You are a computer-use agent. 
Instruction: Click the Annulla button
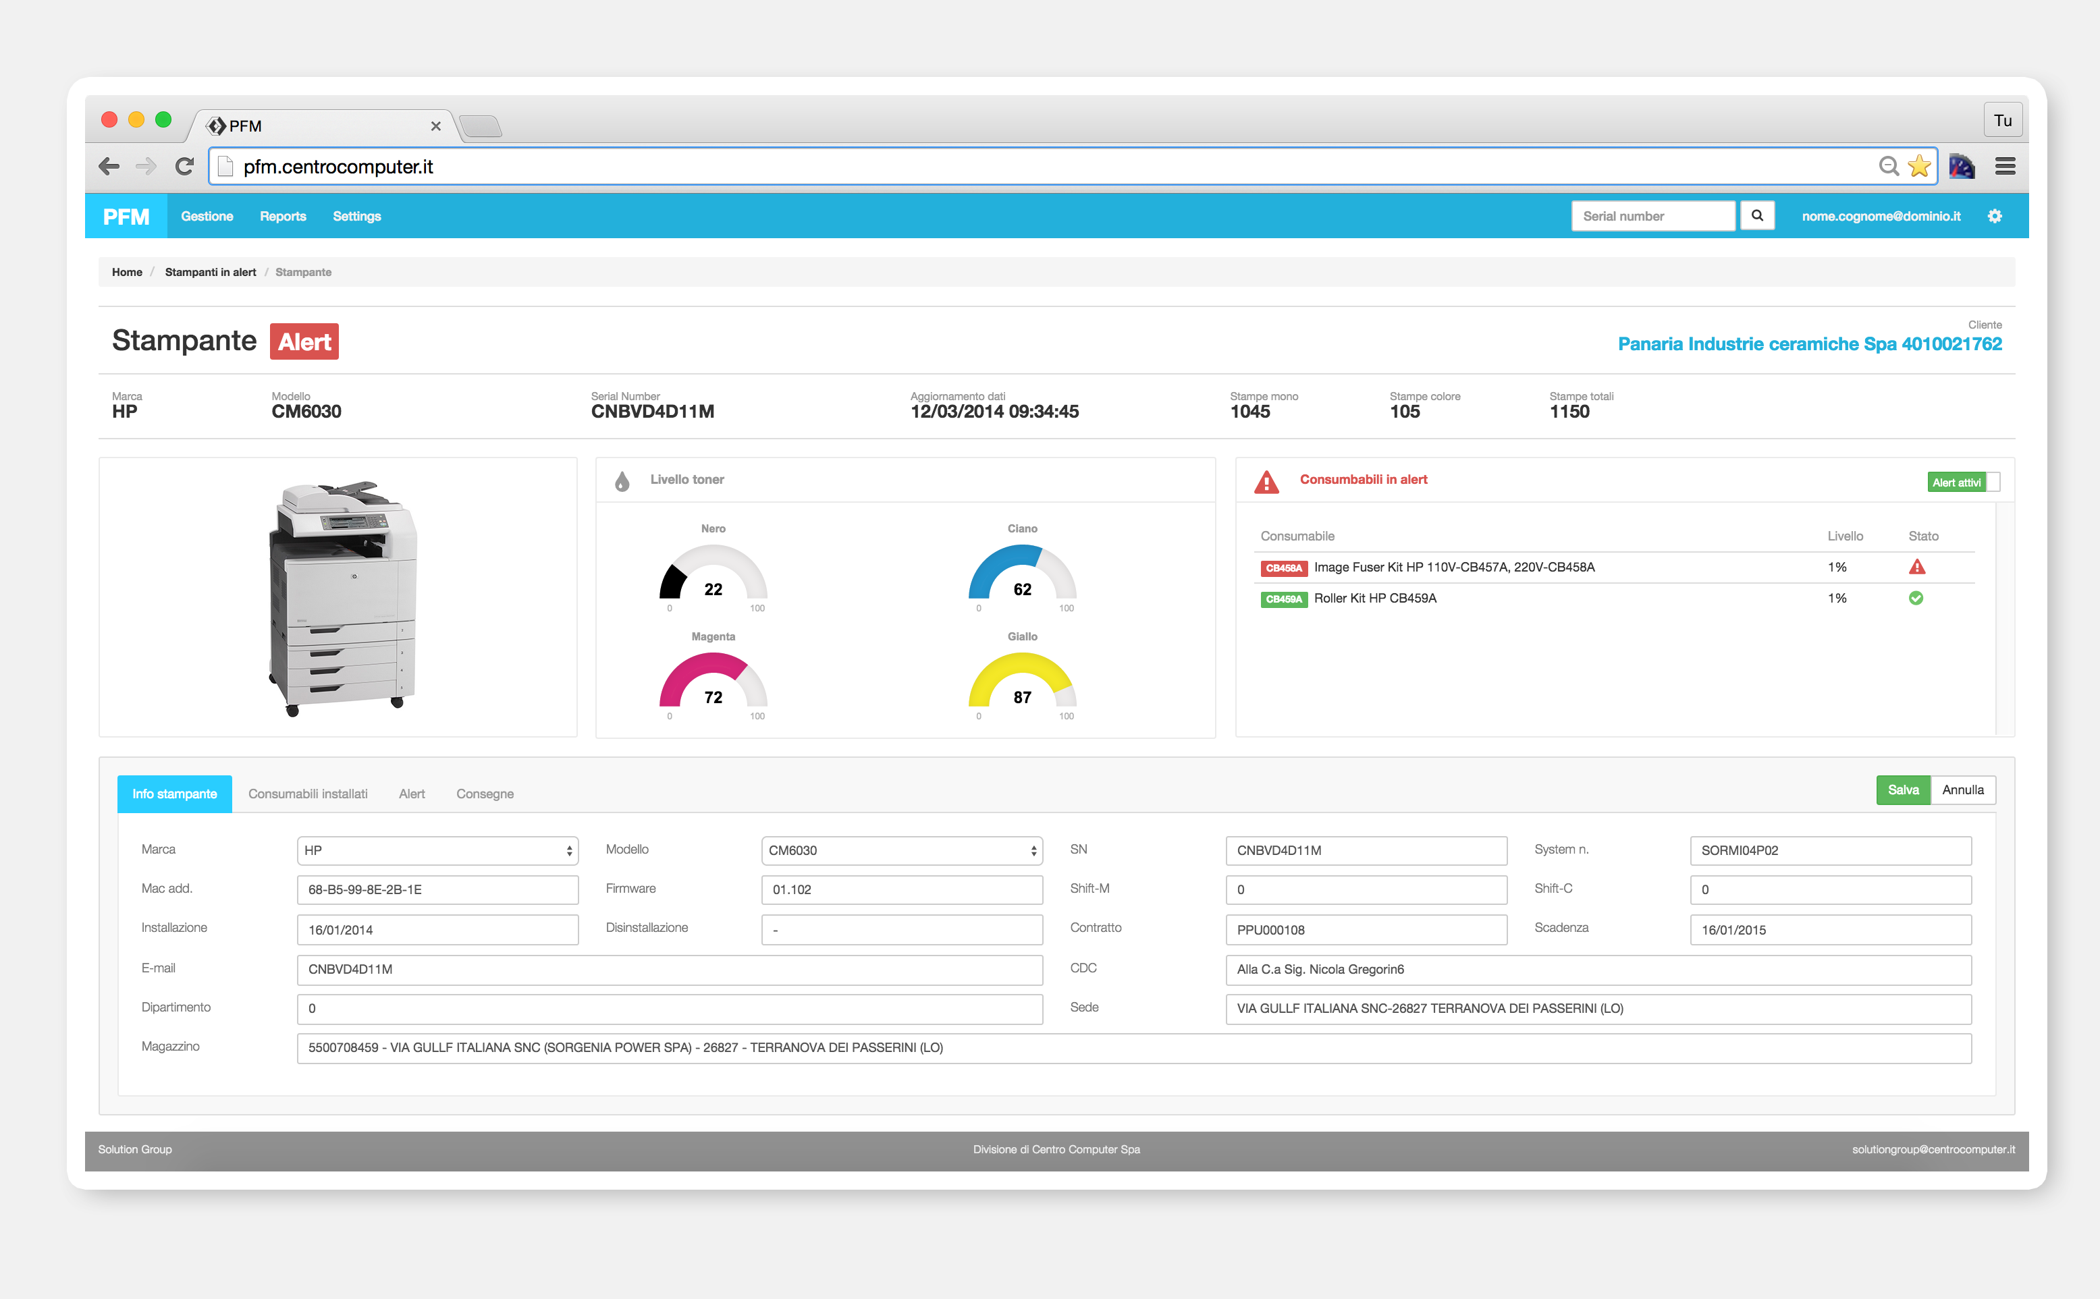(1962, 790)
